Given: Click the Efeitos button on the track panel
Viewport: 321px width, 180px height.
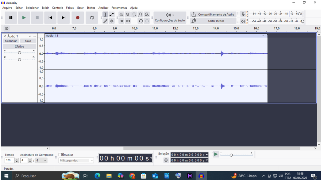Looking at the screenshot, I should (19, 46).
